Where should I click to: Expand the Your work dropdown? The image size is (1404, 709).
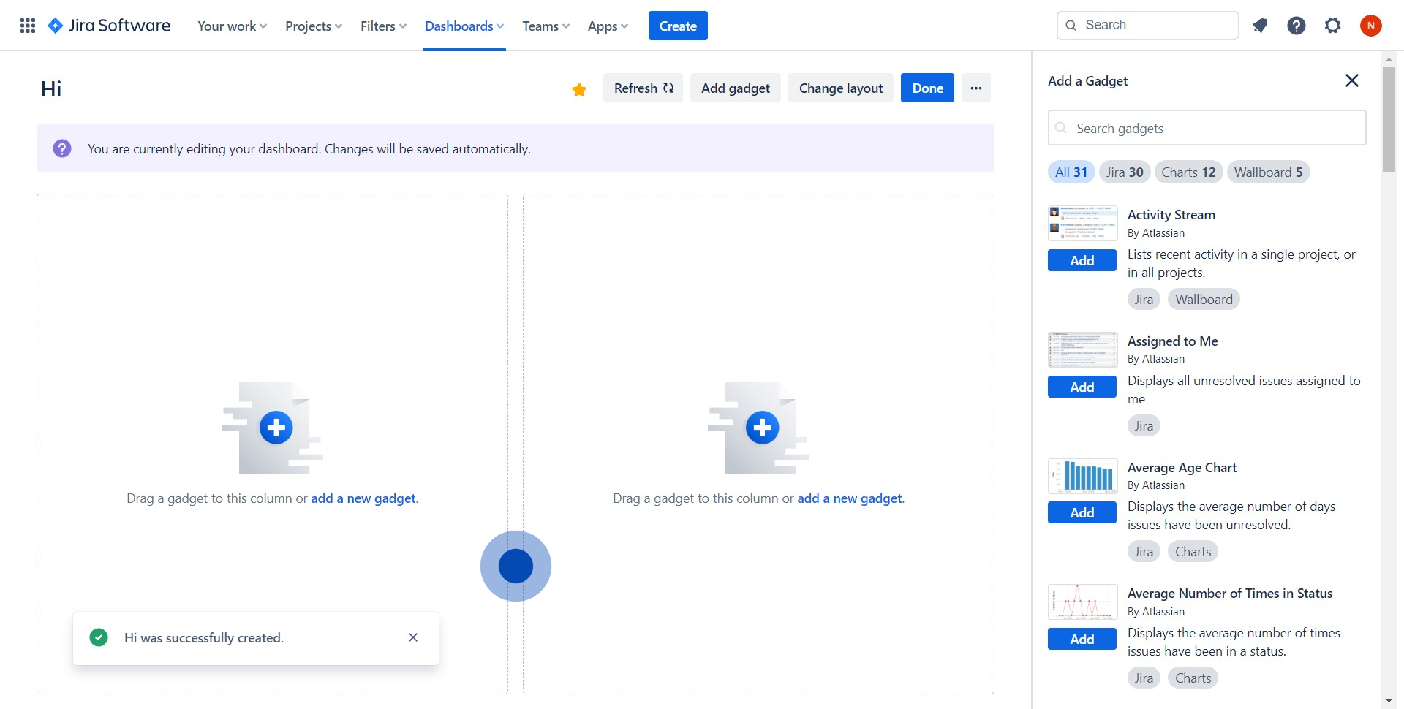tap(232, 26)
